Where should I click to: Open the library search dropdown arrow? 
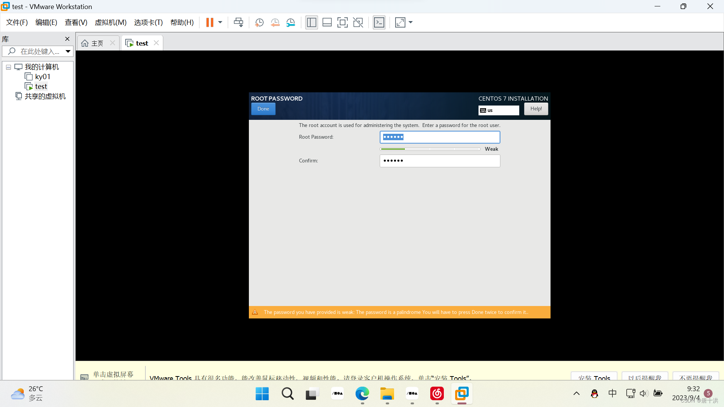coord(68,51)
